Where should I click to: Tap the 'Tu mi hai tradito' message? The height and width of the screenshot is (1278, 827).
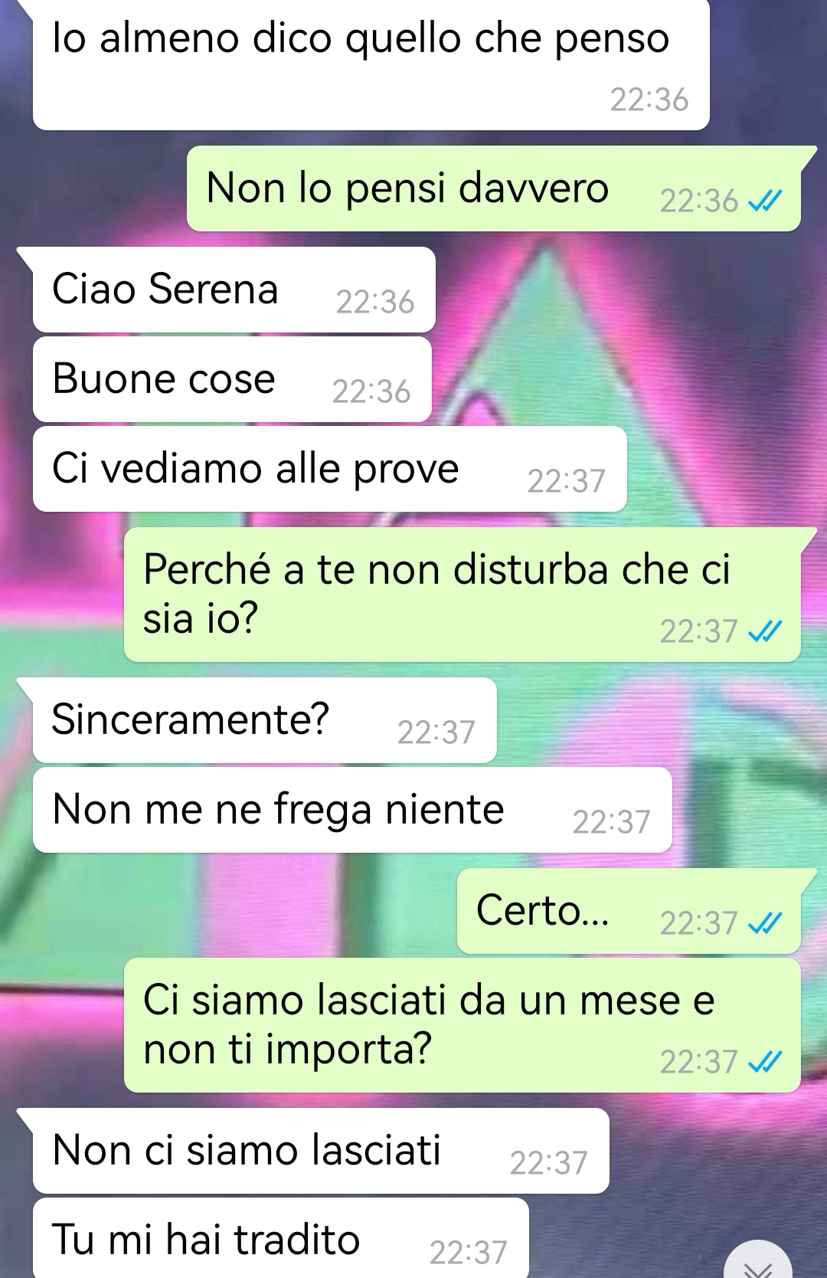coord(281,1238)
